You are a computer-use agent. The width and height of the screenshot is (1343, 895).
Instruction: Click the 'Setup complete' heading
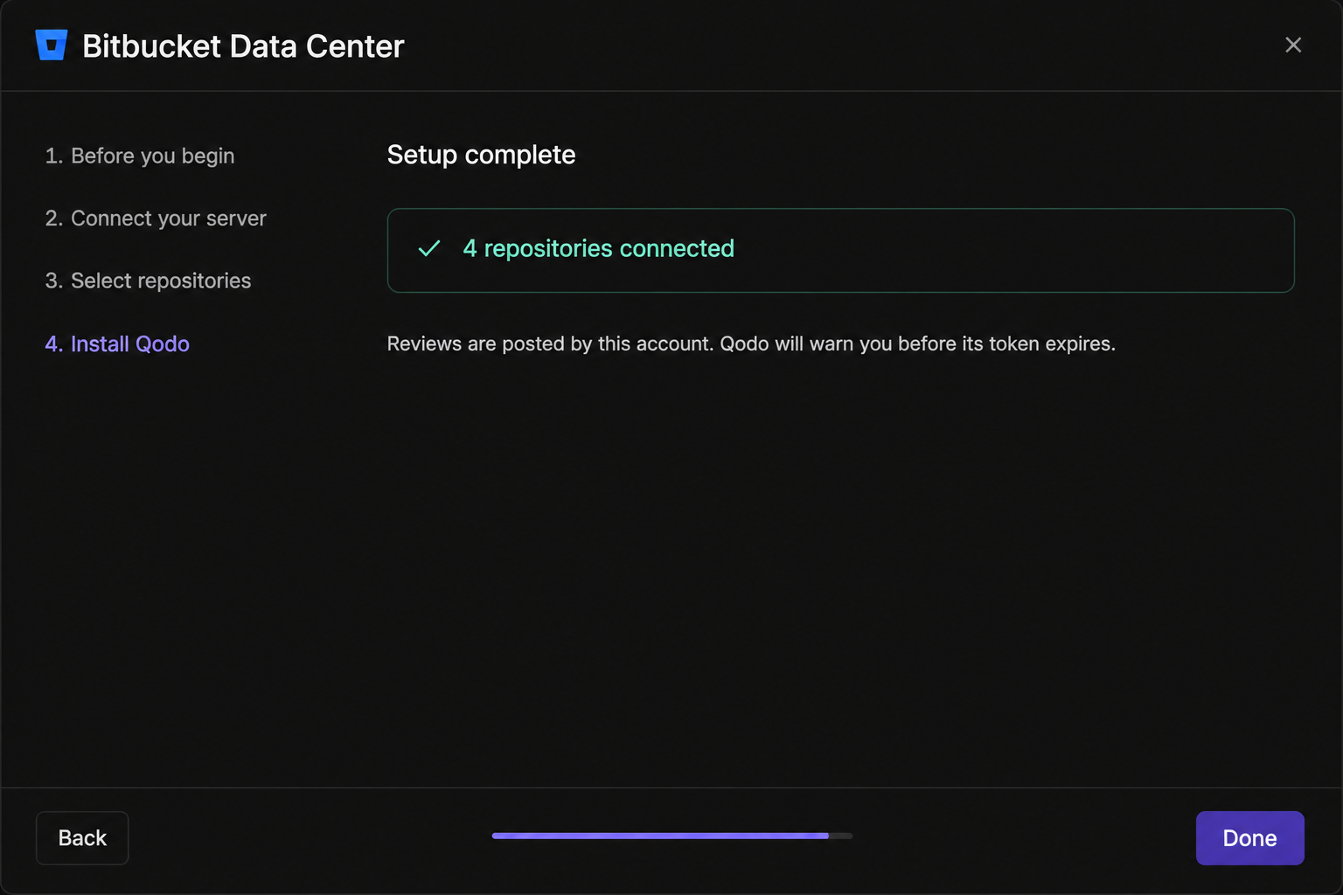coord(481,155)
